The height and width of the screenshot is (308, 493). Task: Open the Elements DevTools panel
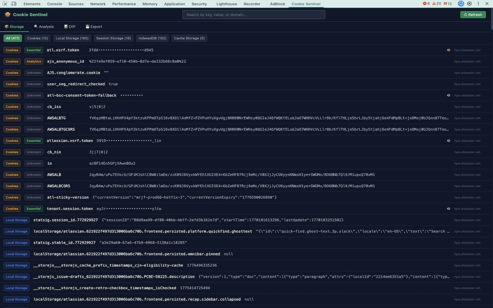32,4
